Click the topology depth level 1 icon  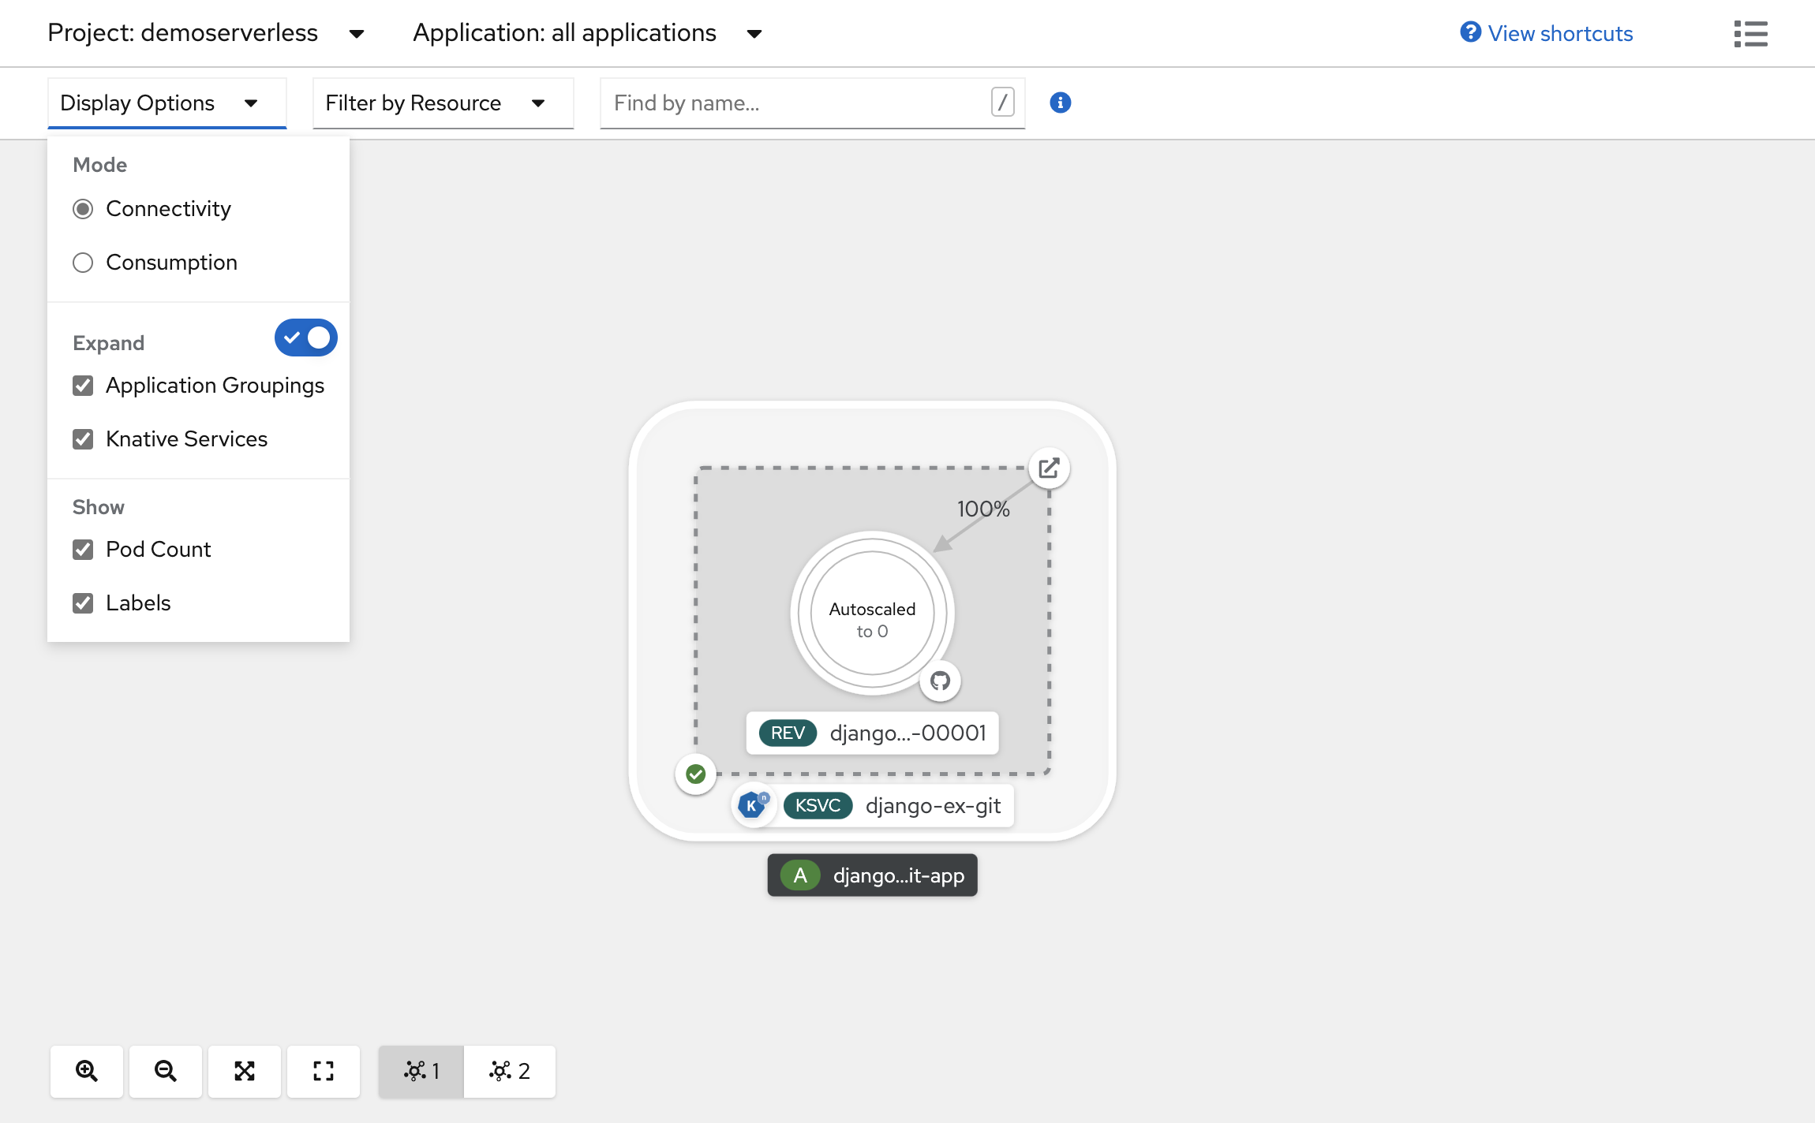click(x=423, y=1070)
